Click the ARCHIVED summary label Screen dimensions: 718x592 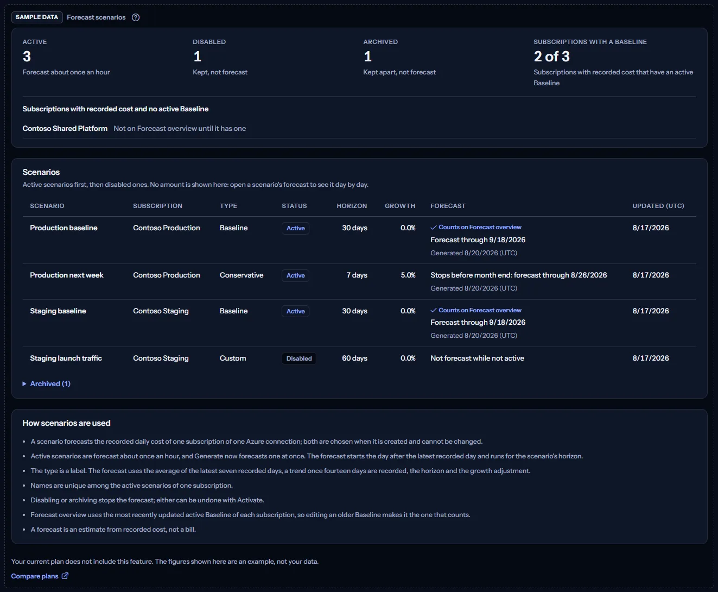coord(380,42)
